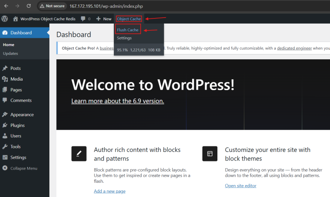Open the Comments sidebar menu
The width and height of the screenshot is (330, 197).
[x=21, y=100]
